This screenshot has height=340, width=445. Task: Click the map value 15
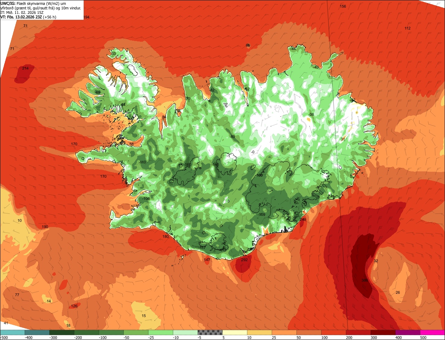pos(144,316)
